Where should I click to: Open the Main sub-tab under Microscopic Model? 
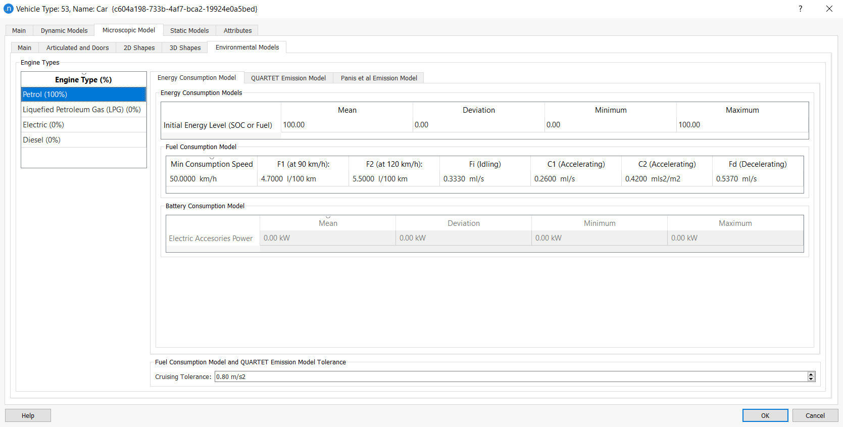click(25, 48)
